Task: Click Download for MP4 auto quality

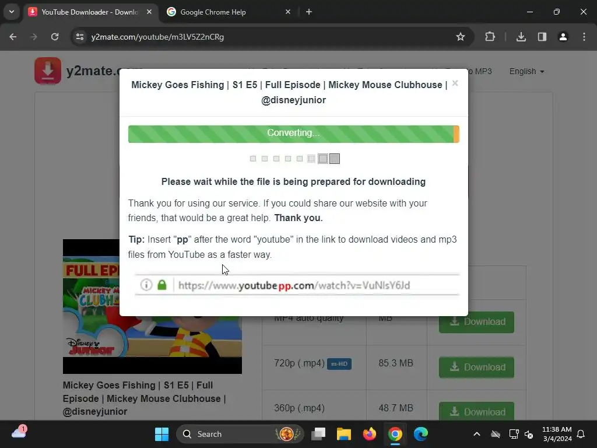Action: (x=476, y=322)
